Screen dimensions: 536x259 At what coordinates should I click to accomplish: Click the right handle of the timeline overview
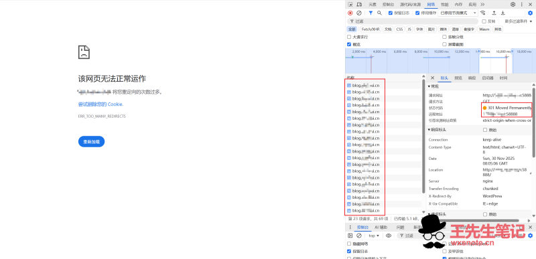pyautogui.click(x=512, y=51)
